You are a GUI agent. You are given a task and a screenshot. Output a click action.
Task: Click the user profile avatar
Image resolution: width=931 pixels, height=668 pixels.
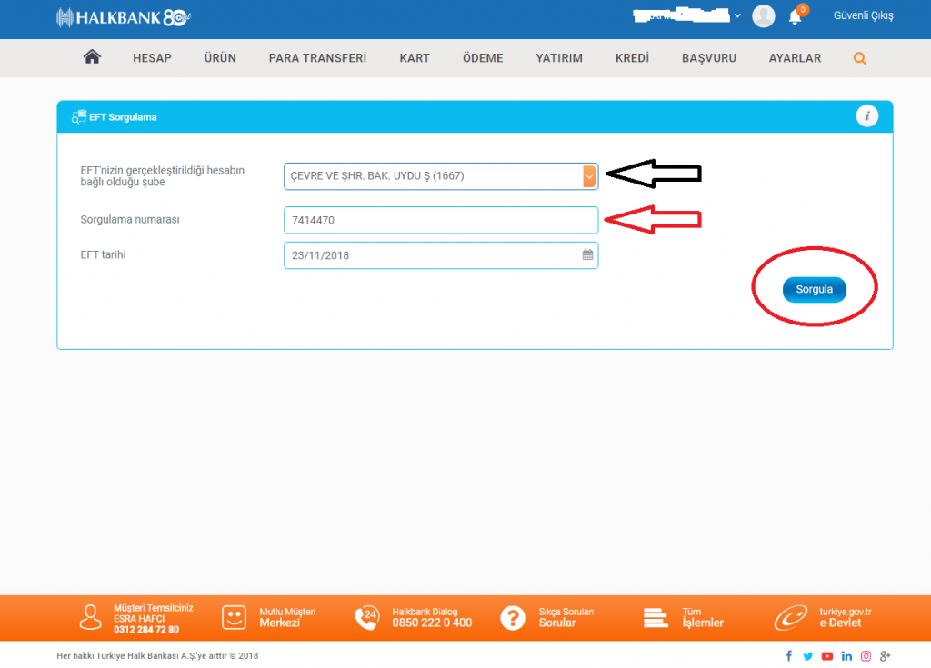pos(763,16)
